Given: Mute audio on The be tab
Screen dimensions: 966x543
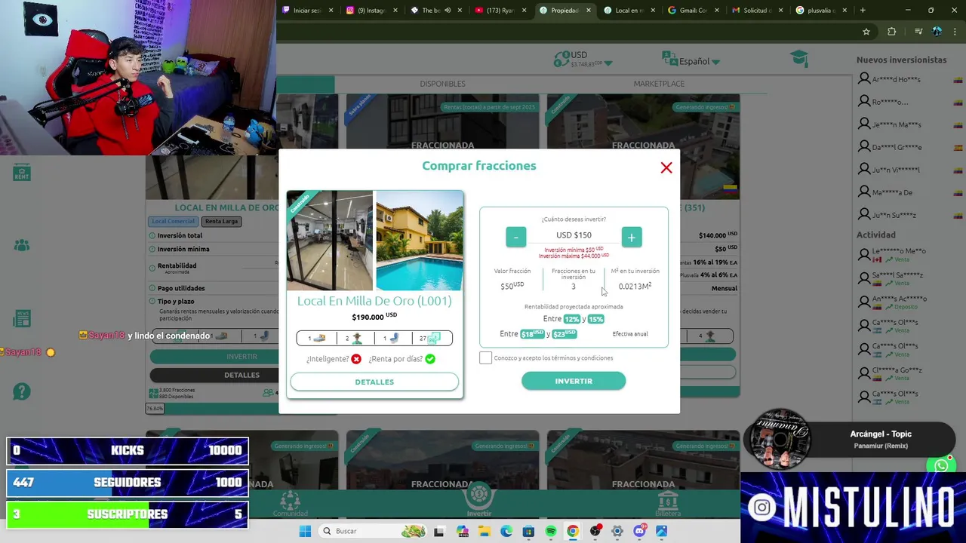Looking at the screenshot, I should (x=448, y=11).
